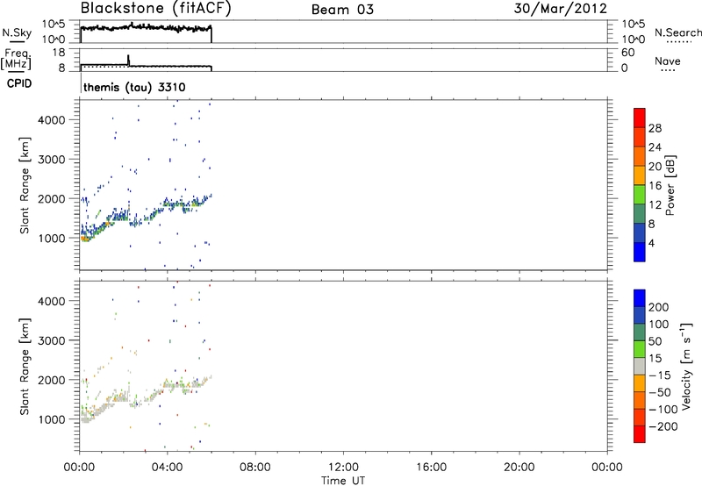
Task: Click the -15 label on the Velocity scale
Action: pyautogui.click(x=660, y=375)
